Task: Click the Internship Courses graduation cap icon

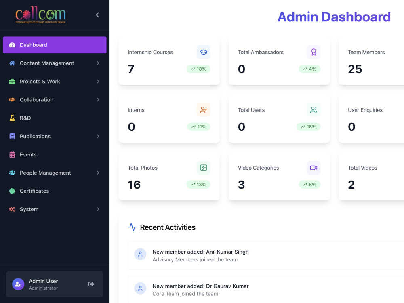Action: pyautogui.click(x=204, y=52)
